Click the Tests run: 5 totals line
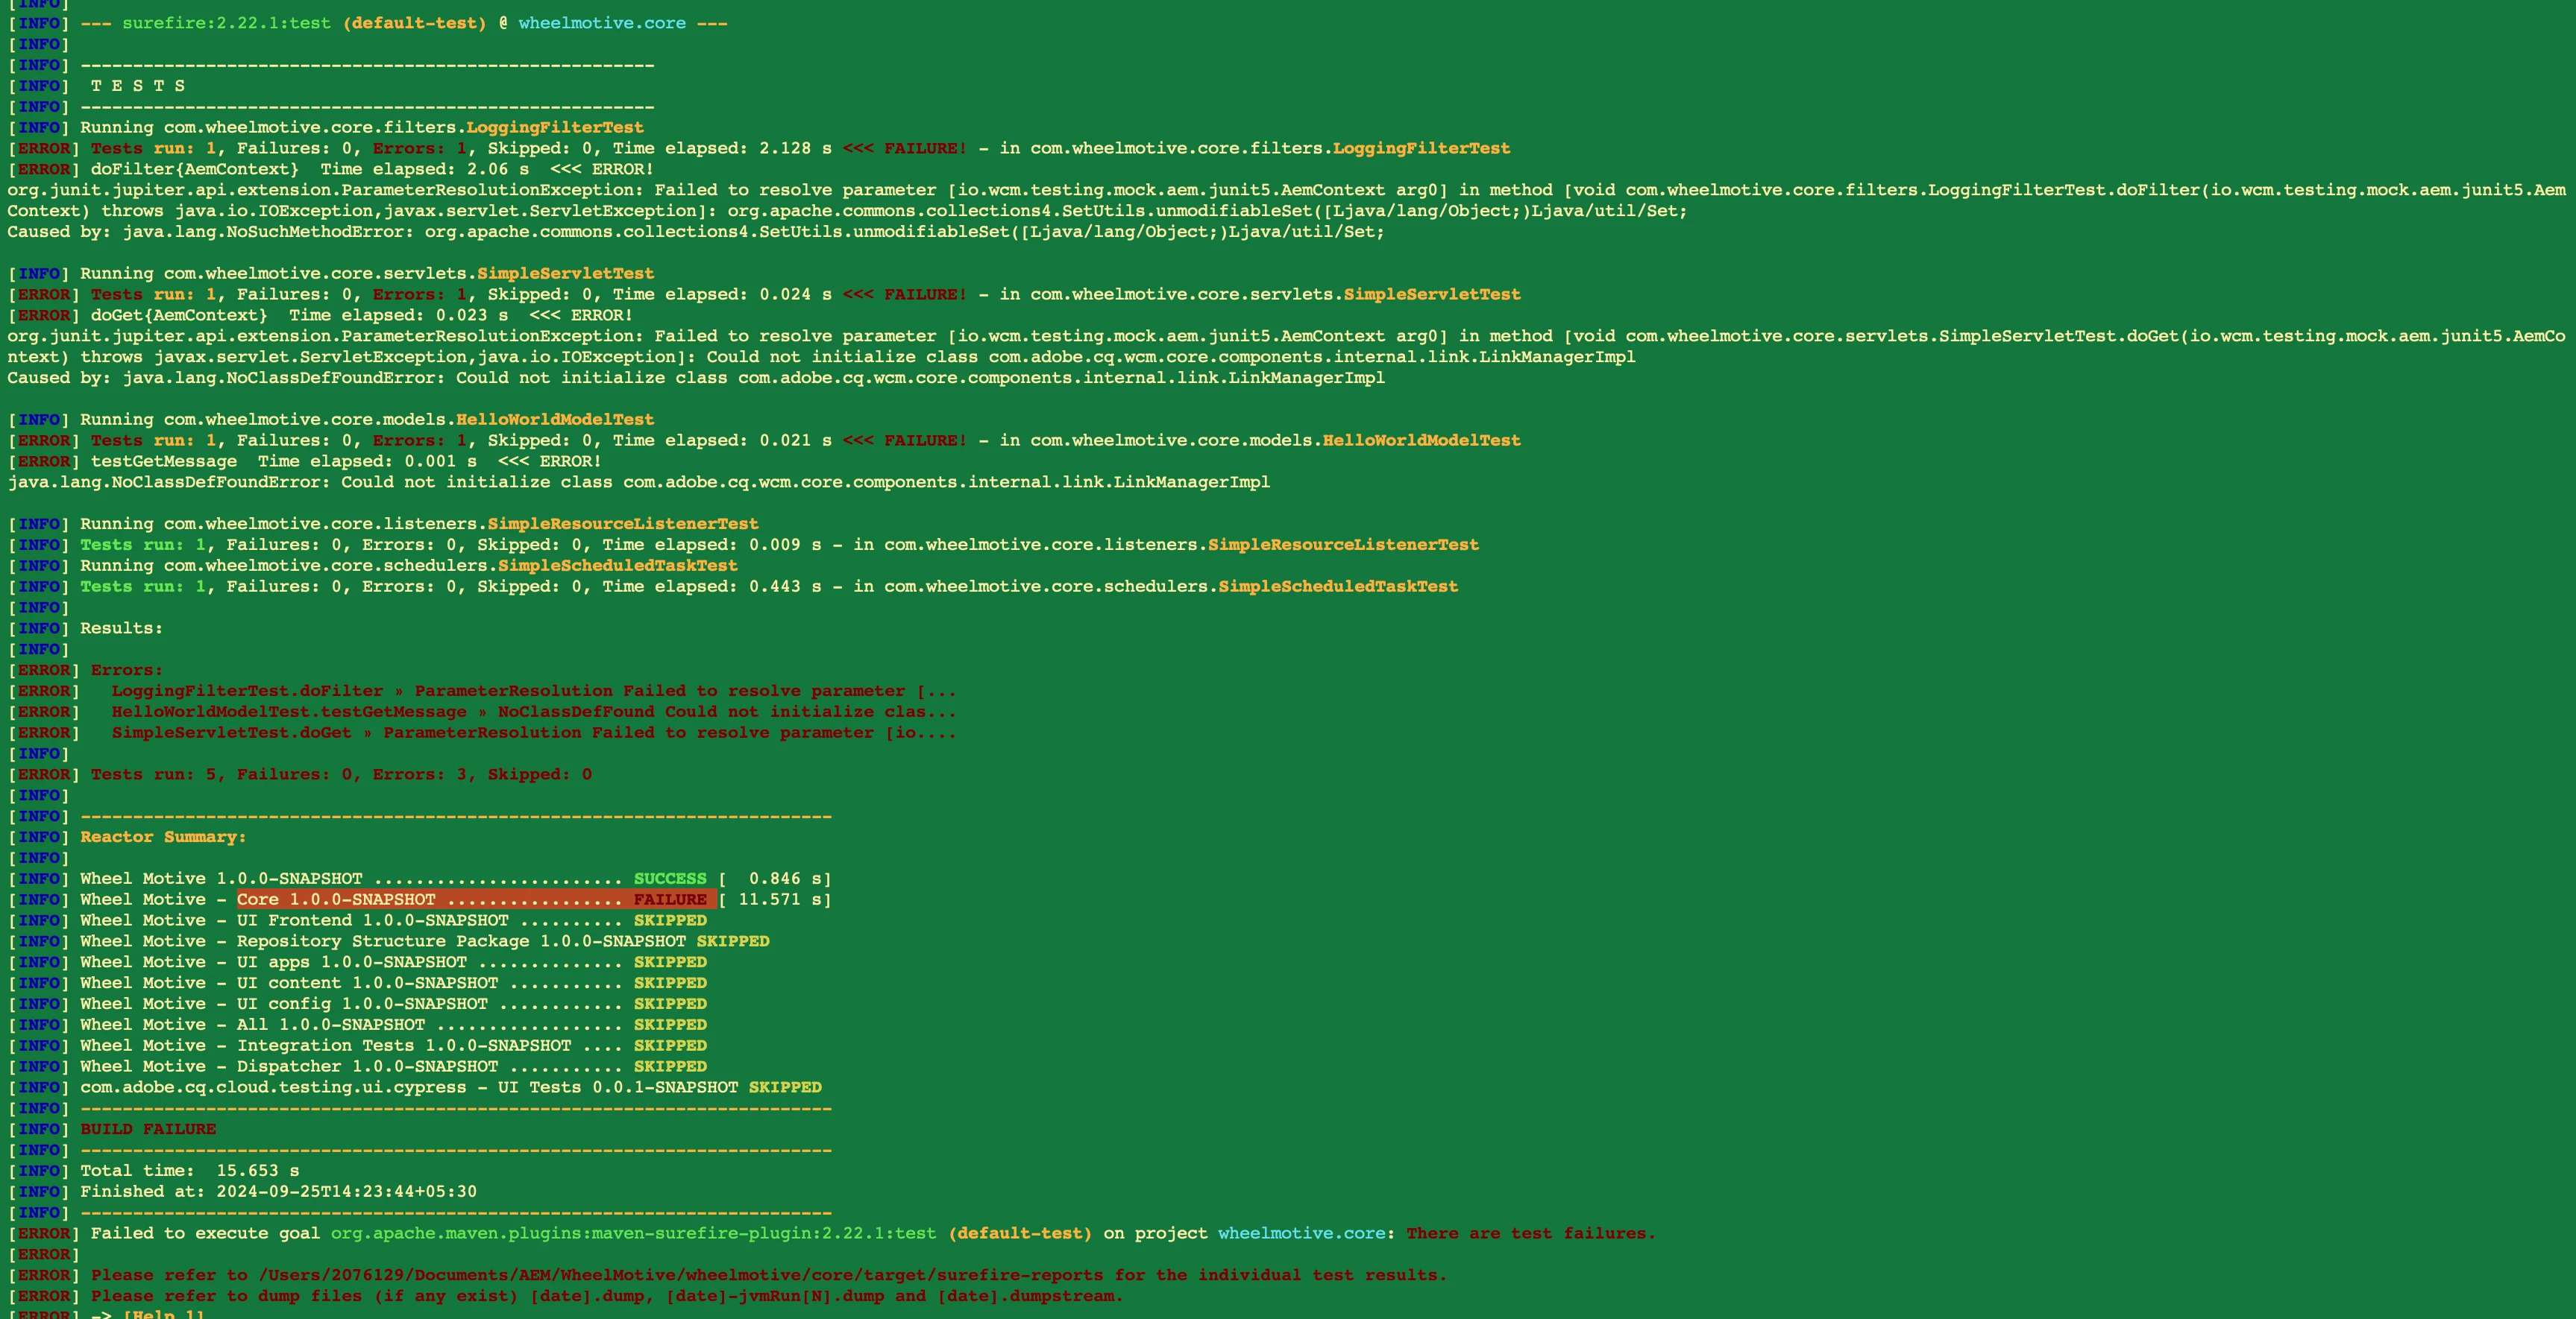 tap(340, 774)
